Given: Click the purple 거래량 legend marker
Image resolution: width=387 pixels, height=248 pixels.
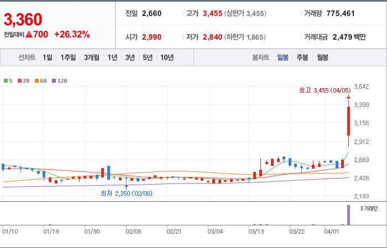Looking at the screenshot, I should [362, 208].
